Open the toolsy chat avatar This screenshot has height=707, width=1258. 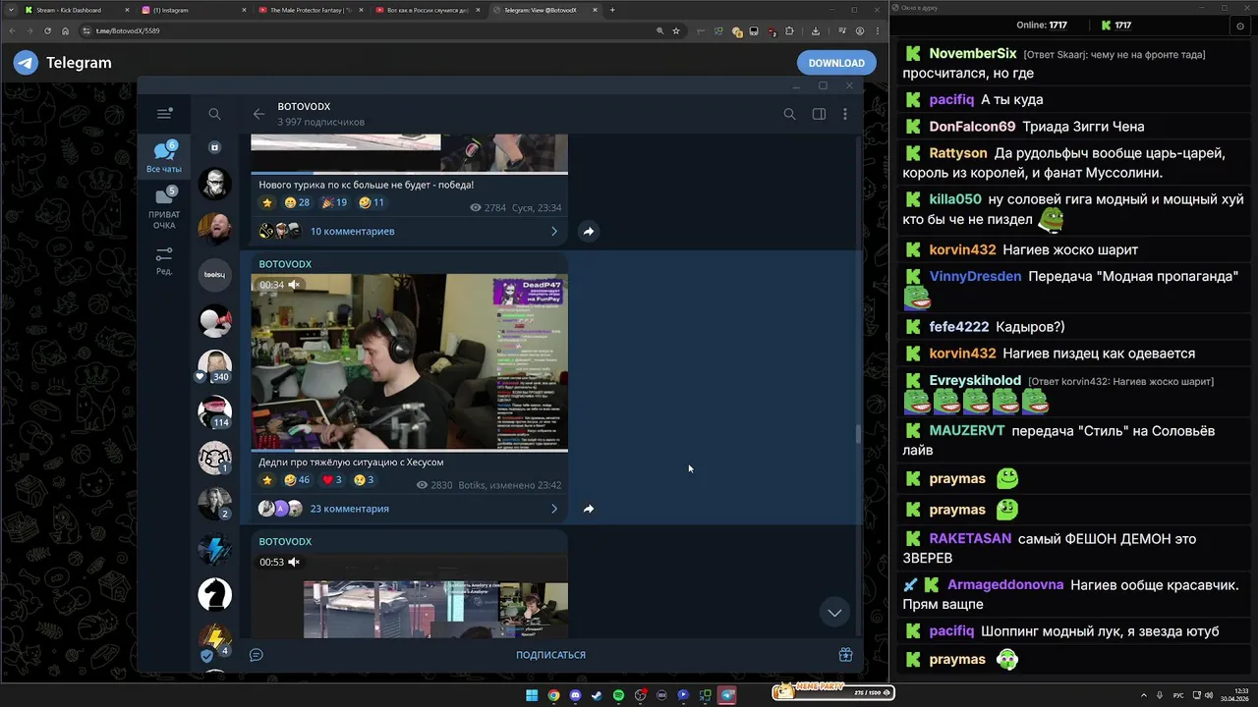coord(214,275)
